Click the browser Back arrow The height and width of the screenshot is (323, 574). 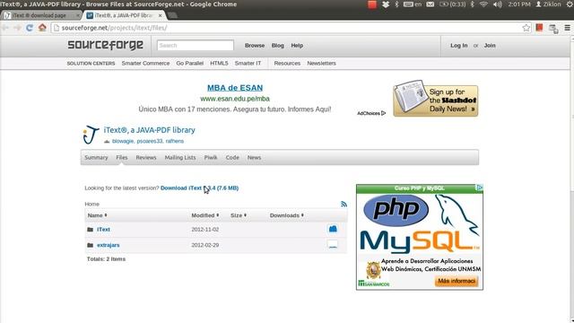[x=5, y=28]
